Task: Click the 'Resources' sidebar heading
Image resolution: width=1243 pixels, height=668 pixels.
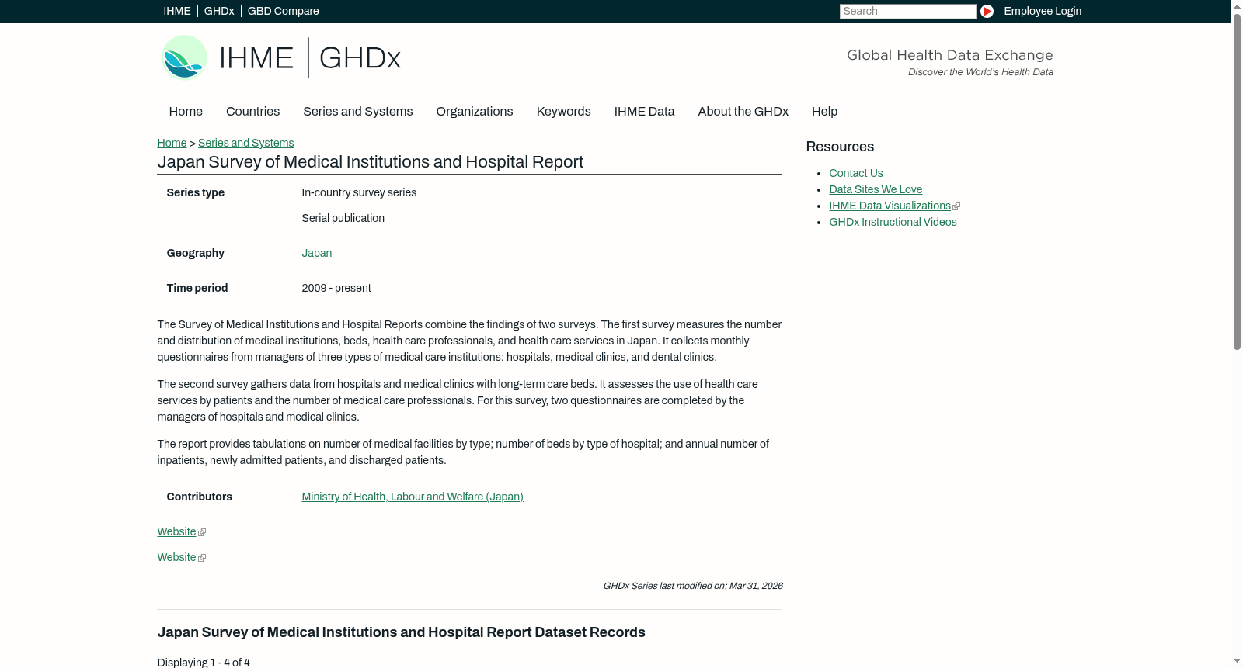Action: (x=840, y=147)
